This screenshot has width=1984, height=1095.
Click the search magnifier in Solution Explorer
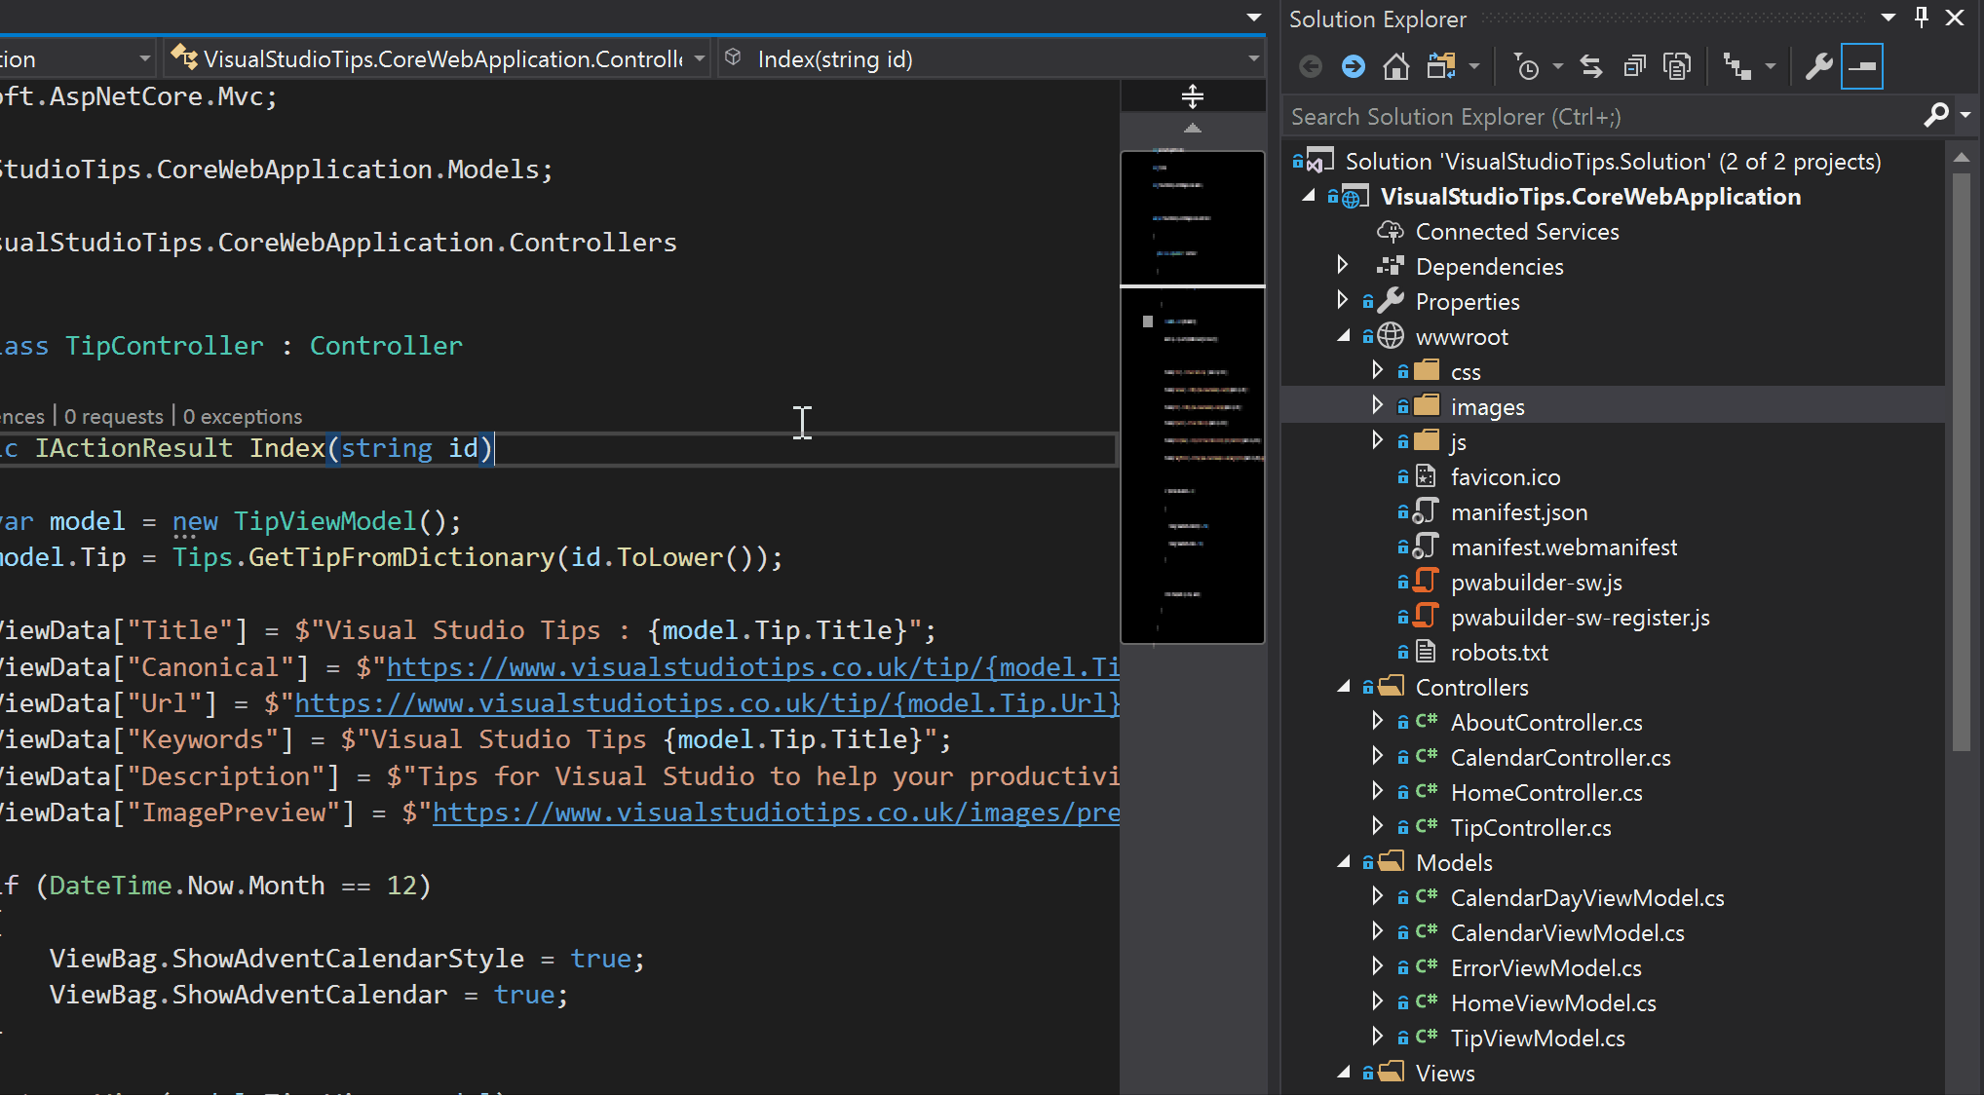pos(1938,115)
